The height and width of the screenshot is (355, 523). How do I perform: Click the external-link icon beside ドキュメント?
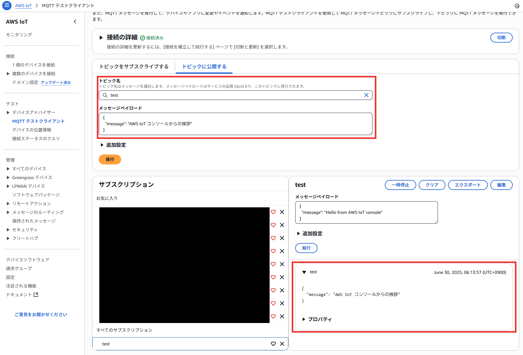(36, 295)
